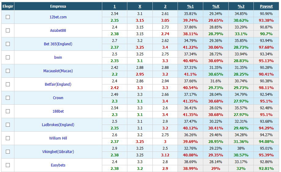281x172 pixels.
Task: Tick the checkbox for Asiabet88
Action: (8, 31)
